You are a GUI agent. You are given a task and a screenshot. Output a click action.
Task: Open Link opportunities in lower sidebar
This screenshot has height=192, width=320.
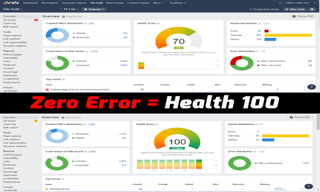point(15,143)
